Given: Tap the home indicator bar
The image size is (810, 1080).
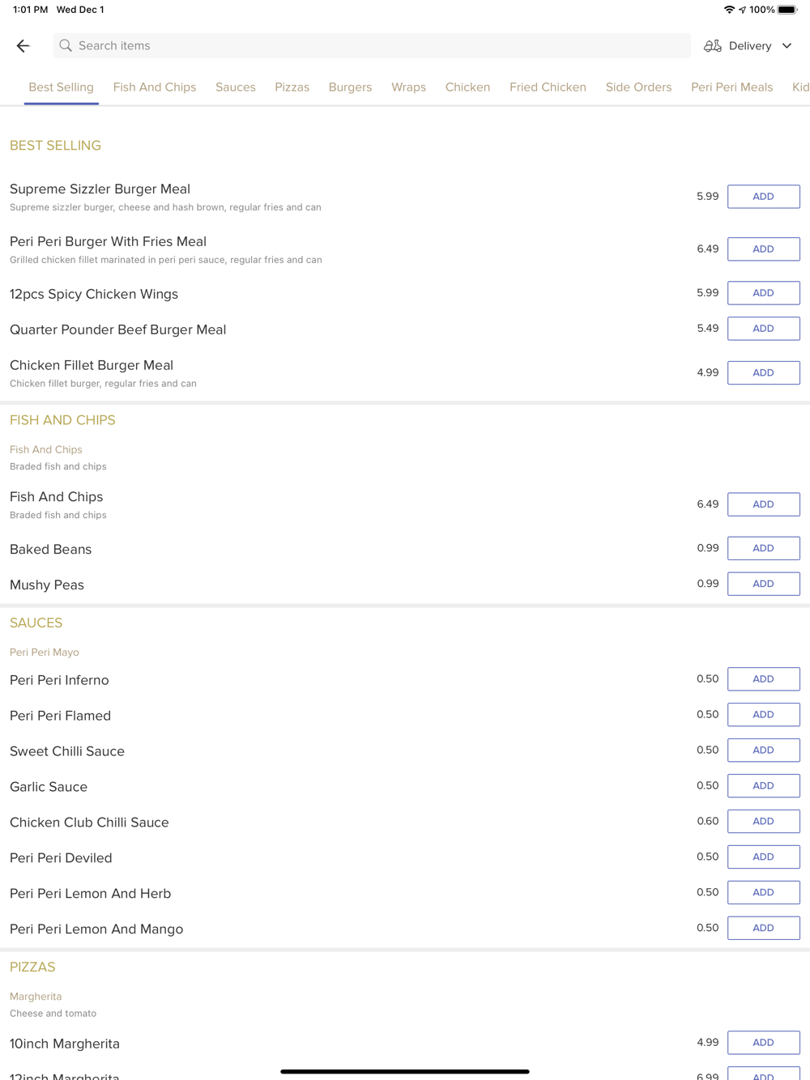Looking at the screenshot, I should click(x=405, y=1071).
